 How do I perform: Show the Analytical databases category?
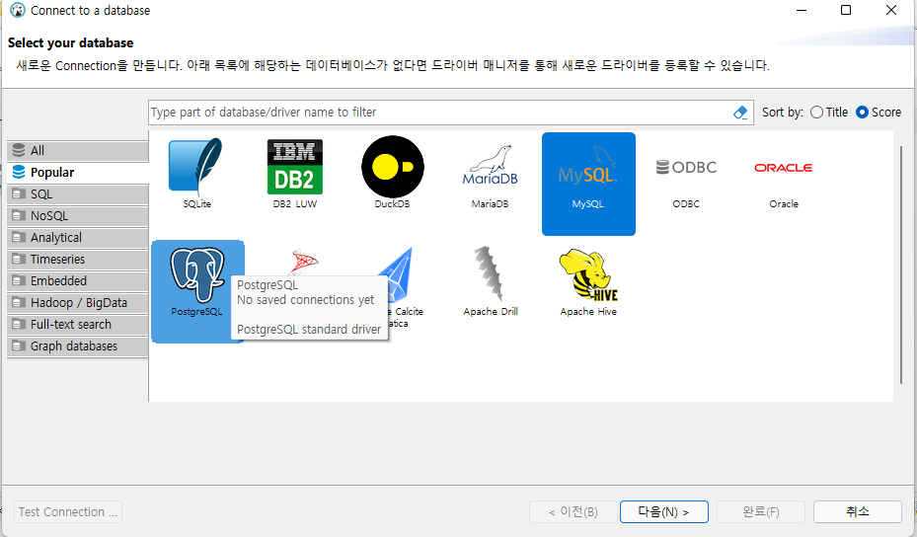[78, 237]
